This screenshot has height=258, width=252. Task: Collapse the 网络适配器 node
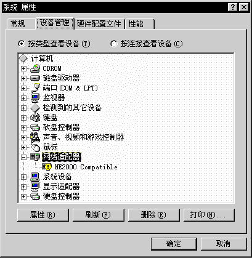point(23,157)
